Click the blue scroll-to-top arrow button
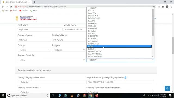 tap(167, 88)
